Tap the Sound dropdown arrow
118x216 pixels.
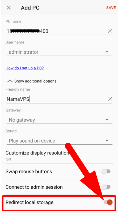[x=107, y=141]
